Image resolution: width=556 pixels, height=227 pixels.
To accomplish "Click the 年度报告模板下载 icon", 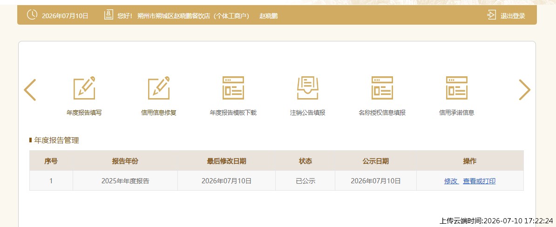I will click(x=233, y=88).
